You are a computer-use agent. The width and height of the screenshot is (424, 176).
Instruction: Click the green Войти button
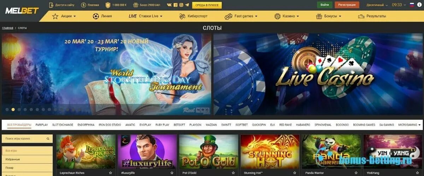324,5
